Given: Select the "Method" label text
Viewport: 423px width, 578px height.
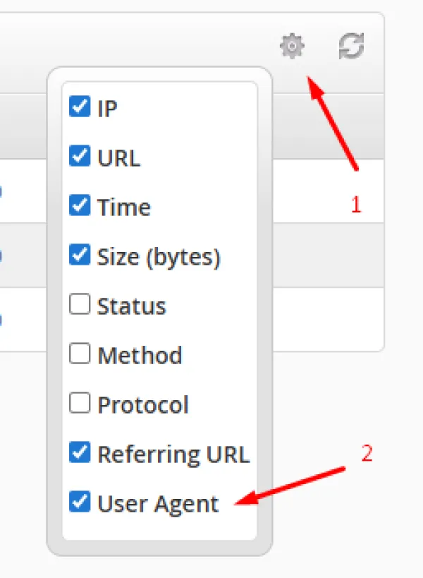Looking at the screenshot, I should tap(140, 356).
